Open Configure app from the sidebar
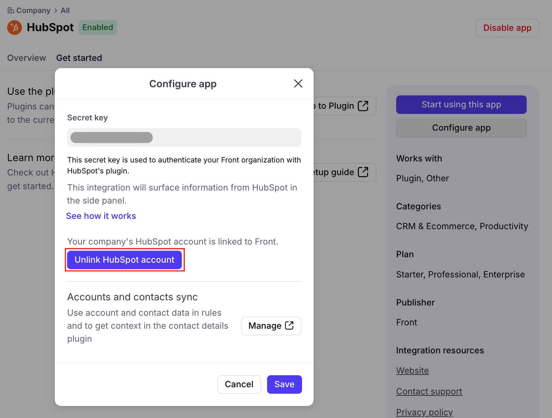Image resolution: width=552 pixels, height=418 pixels. click(x=461, y=128)
